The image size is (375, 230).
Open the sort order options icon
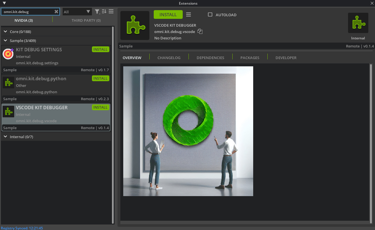pos(104,12)
